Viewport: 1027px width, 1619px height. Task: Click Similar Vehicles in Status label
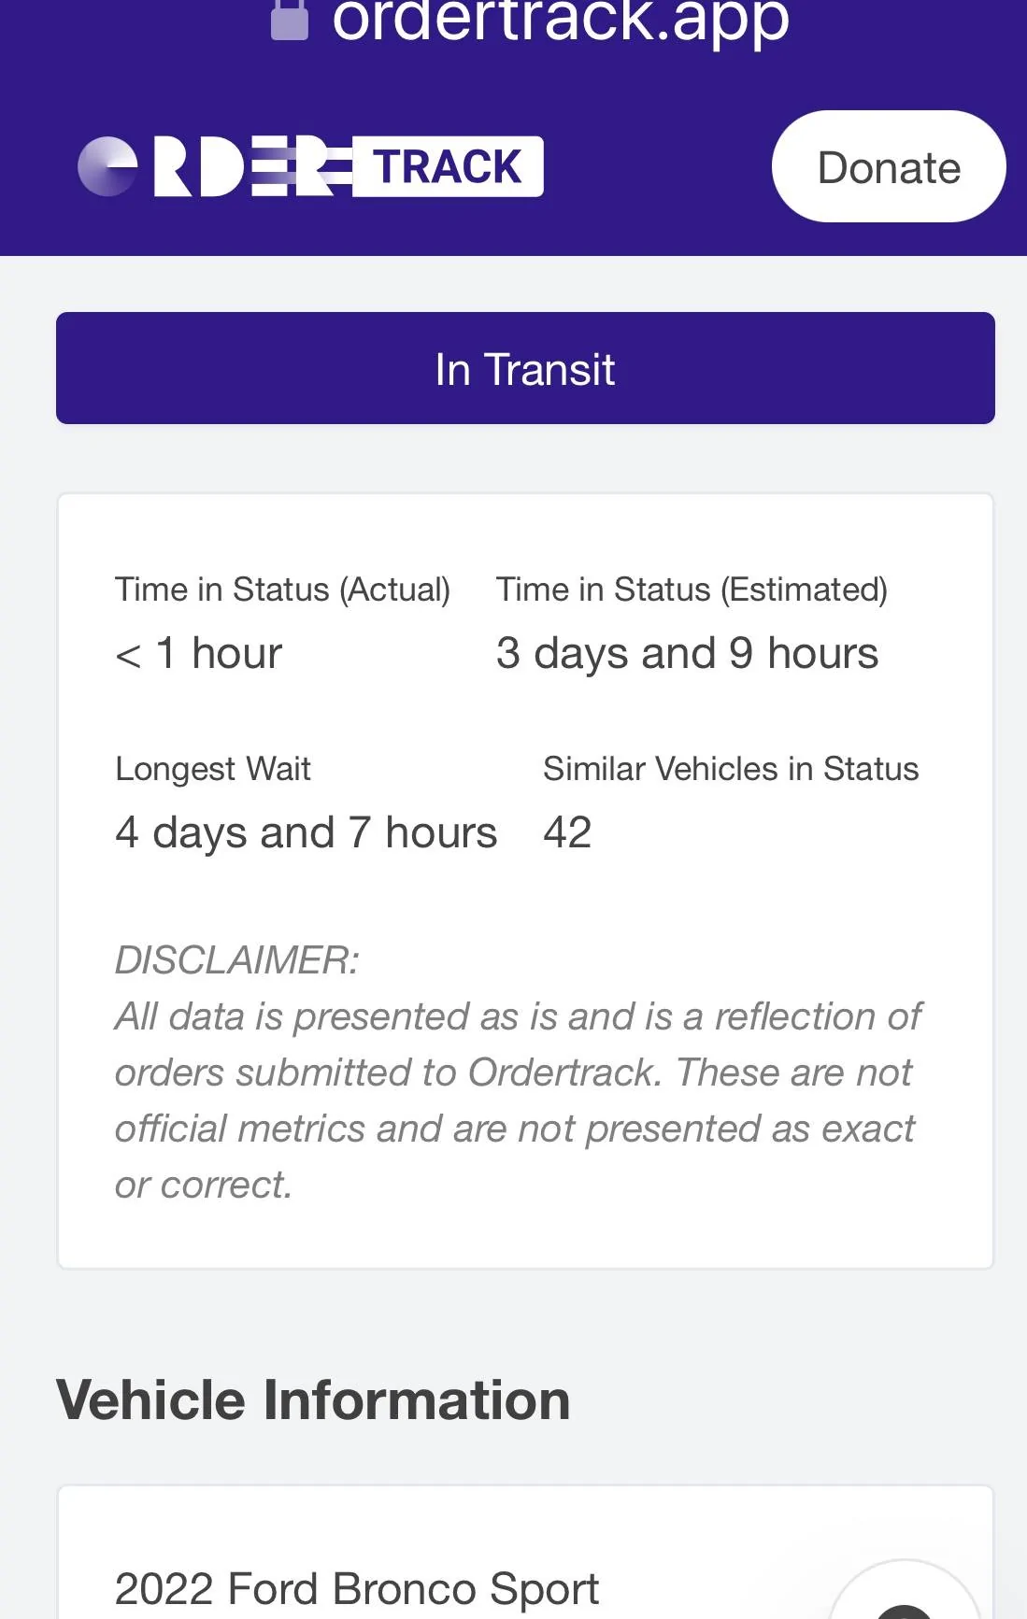coord(731,769)
